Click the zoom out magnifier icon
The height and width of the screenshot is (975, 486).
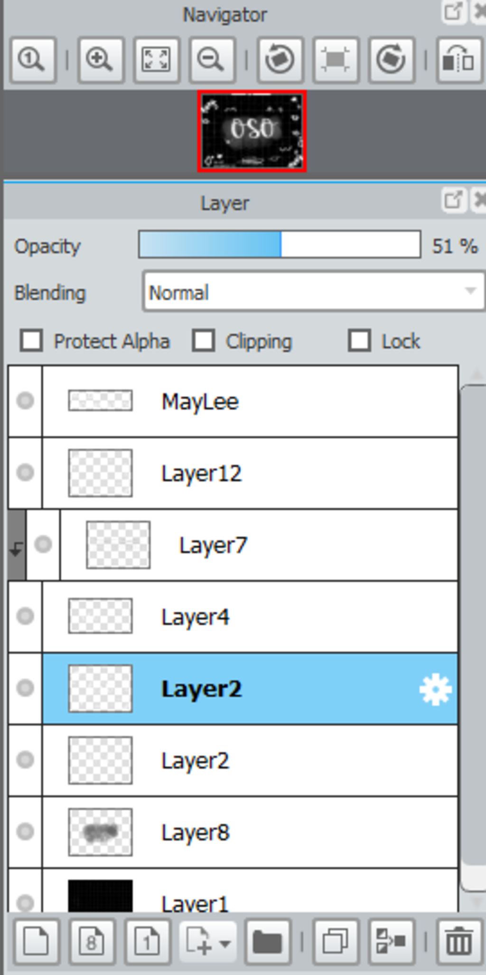[x=212, y=60]
